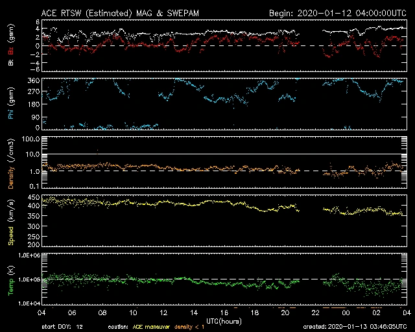
Task: Click the 12 hour tick on time axis
Action: [x=163, y=313]
